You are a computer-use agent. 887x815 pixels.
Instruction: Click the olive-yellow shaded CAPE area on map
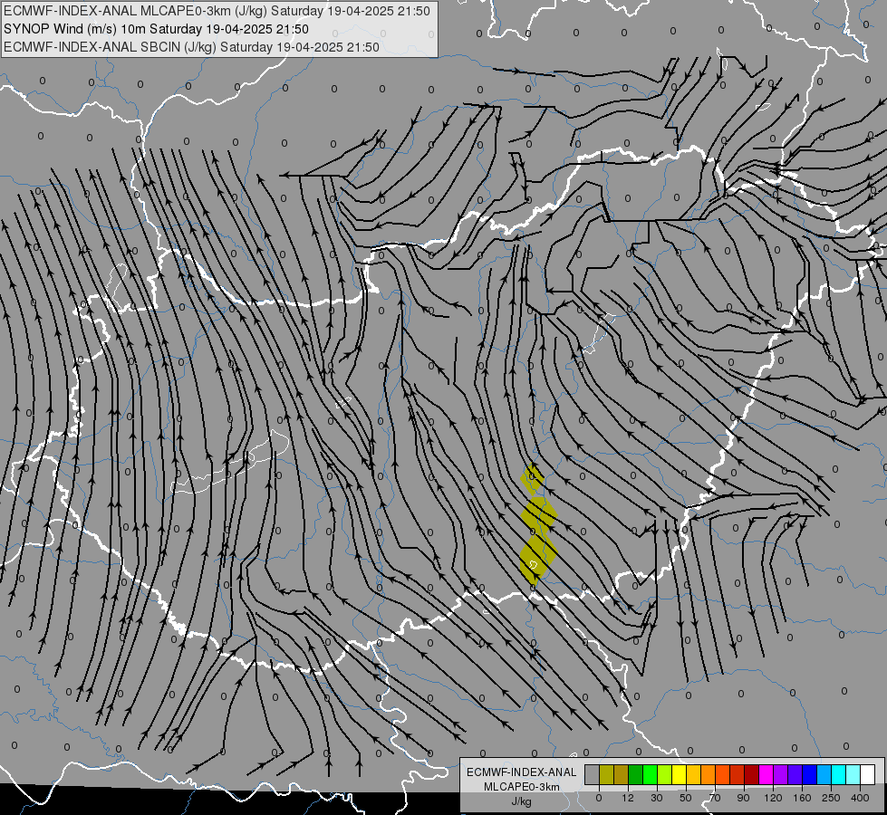click(536, 553)
